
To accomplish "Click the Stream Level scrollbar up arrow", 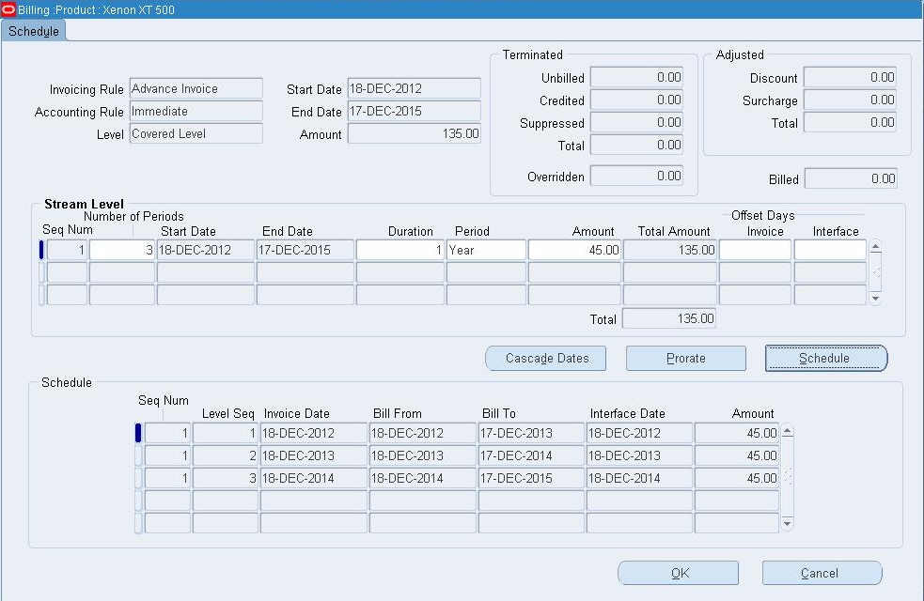I will point(875,244).
